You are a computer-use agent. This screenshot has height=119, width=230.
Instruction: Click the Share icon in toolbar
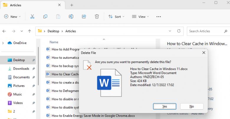click(x=84, y=17)
